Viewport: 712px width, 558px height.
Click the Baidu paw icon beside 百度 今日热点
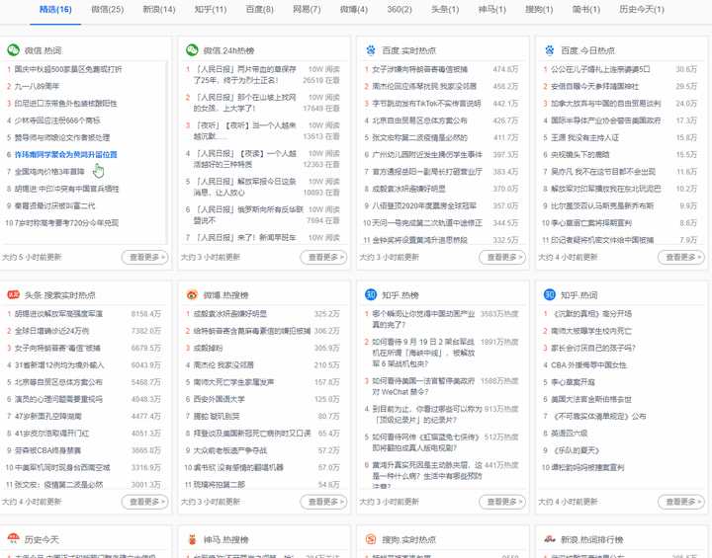pyautogui.click(x=550, y=50)
